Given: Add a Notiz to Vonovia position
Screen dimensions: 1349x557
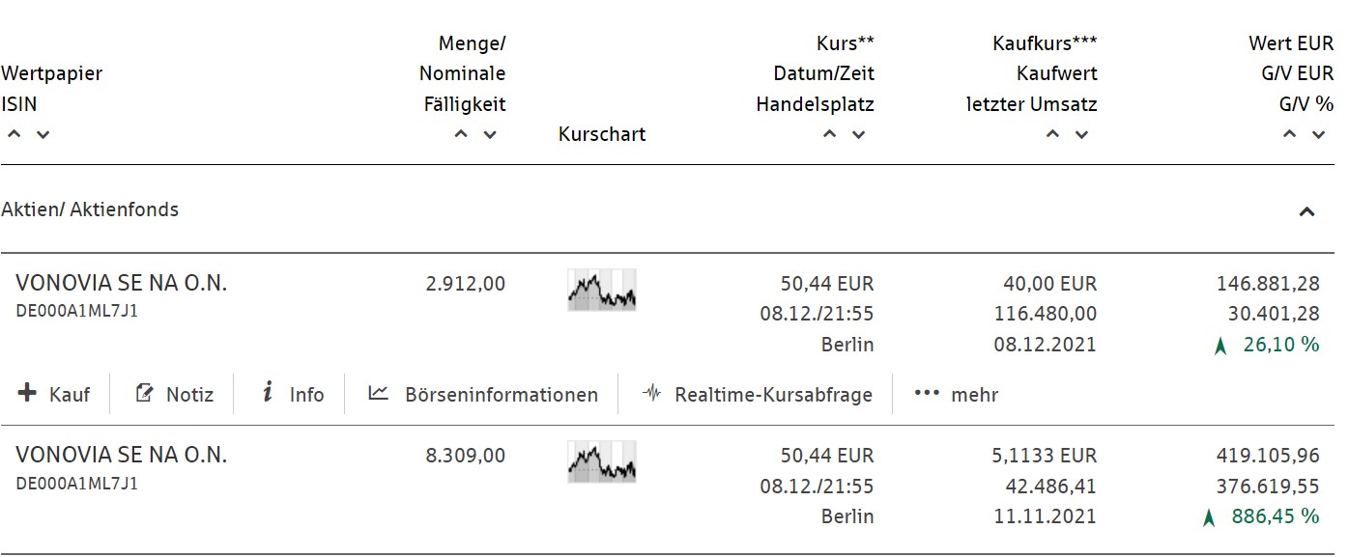Looking at the screenshot, I should tap(174, 394).
